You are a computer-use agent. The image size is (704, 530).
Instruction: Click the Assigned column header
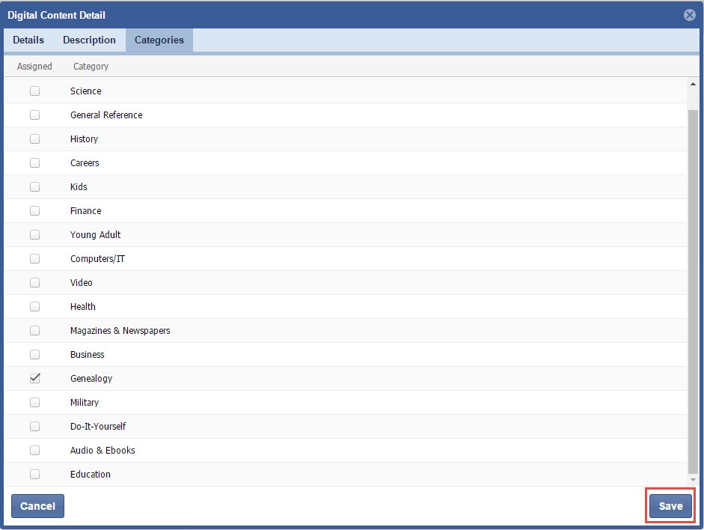click(34, 67)
